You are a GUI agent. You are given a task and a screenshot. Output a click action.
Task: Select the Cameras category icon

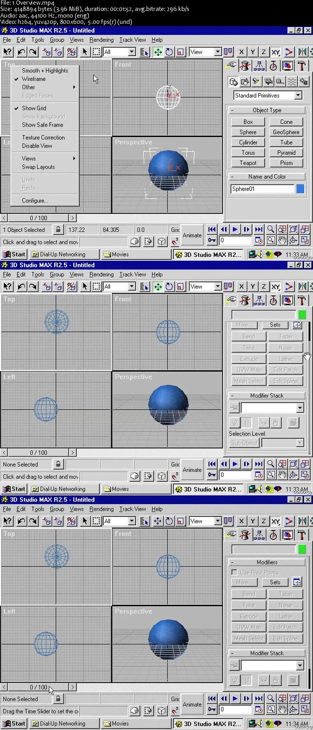coord(268,82)
